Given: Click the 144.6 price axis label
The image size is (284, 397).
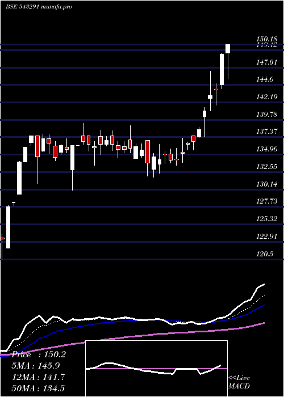Looking at the screenshot, I should pyautogui.click(x=265, y=79).
